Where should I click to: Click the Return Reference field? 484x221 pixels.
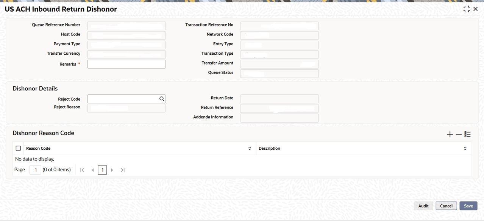coord(279,108)
